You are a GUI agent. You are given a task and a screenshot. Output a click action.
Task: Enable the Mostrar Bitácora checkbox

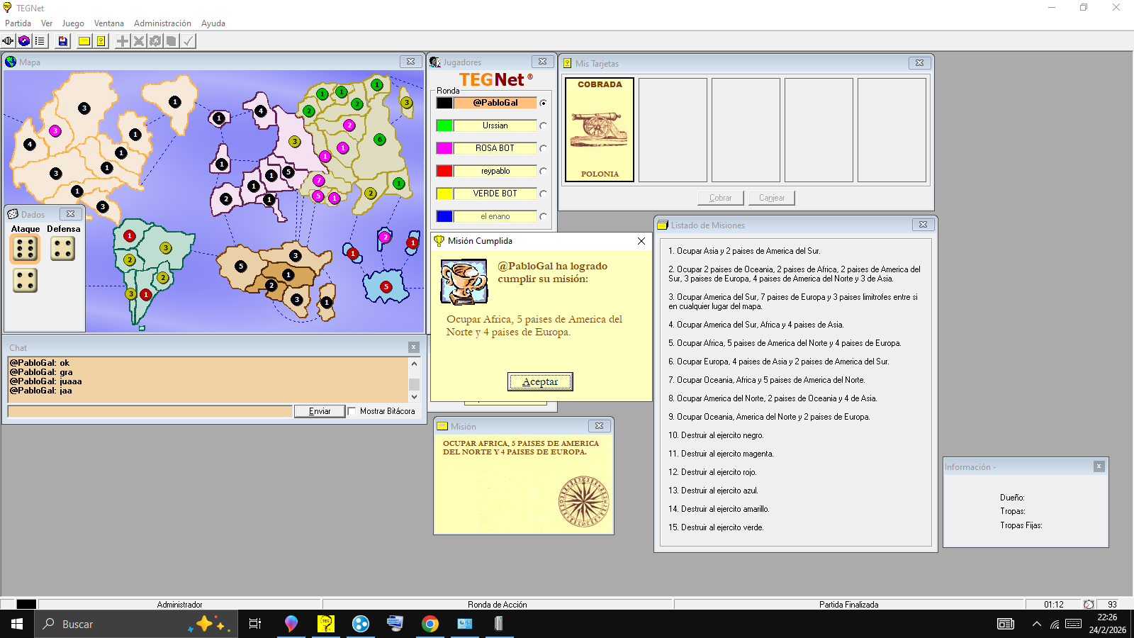pyautogui.click(x=352, y=411)
